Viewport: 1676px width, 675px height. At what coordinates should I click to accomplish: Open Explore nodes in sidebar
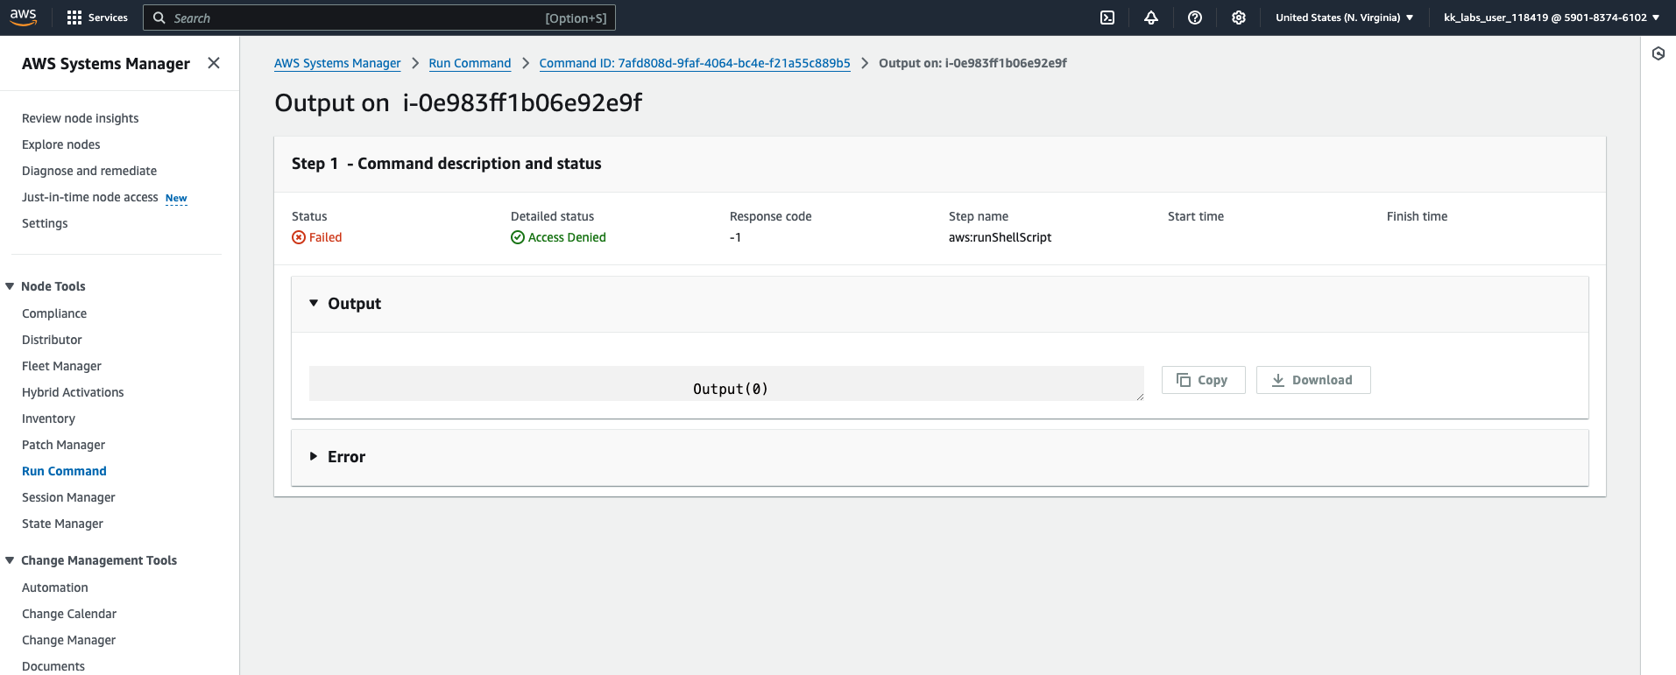(61, 144)
